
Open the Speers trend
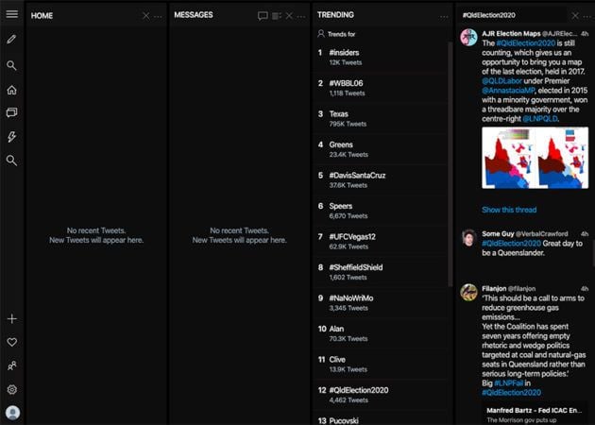(381, 211)
